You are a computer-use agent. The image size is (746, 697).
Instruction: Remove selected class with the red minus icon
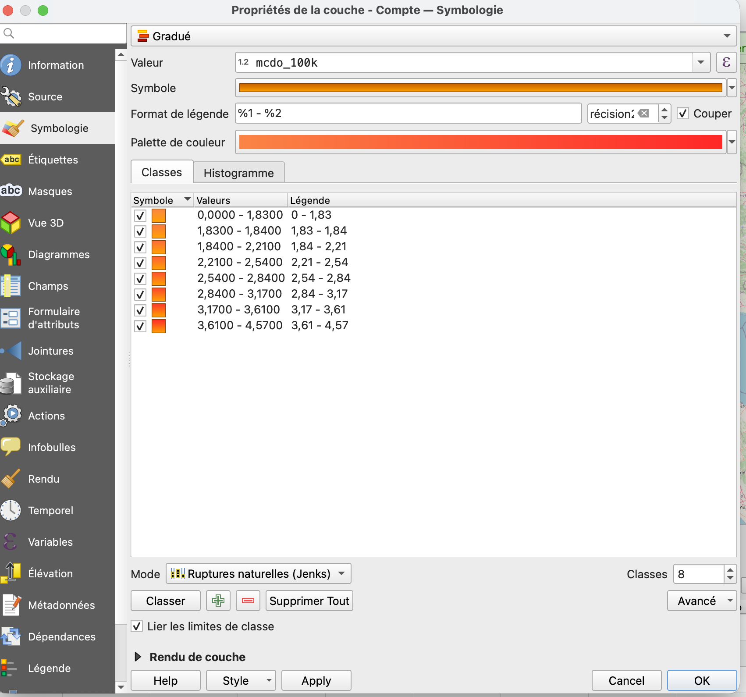248,601
